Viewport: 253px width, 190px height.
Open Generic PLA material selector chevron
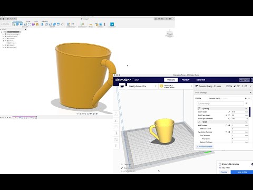(x=191, y=86)
